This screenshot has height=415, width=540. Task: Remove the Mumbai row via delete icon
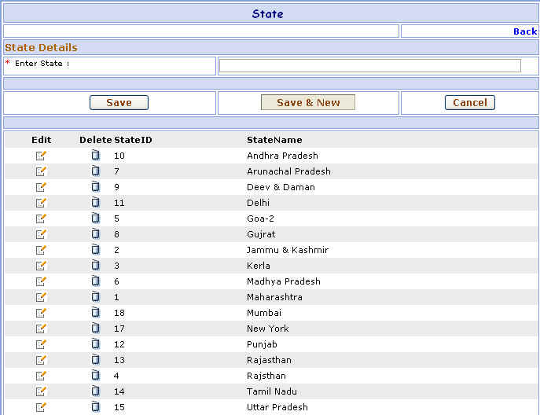point(95,313)
